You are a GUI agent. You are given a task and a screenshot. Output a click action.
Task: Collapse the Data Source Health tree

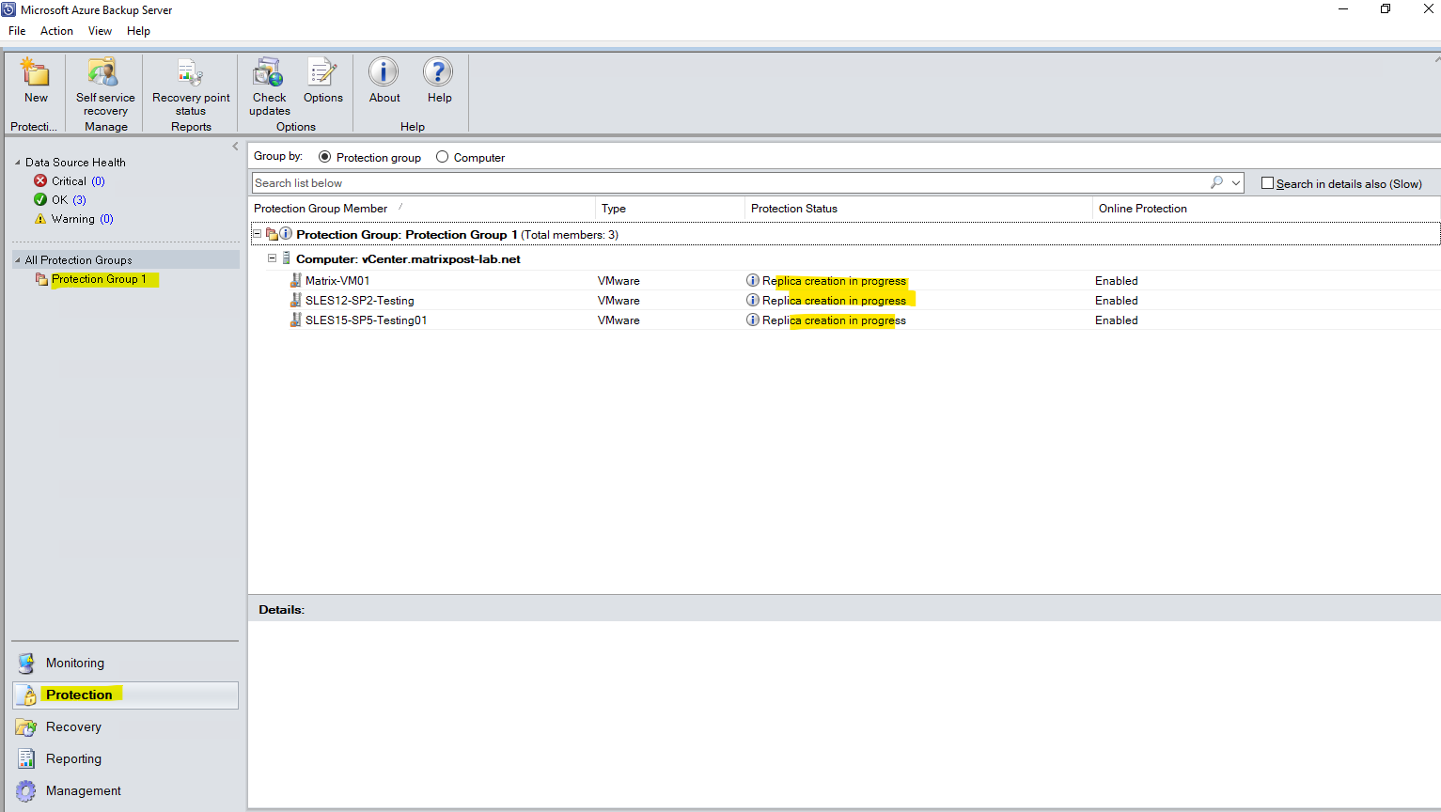point(17,162)
